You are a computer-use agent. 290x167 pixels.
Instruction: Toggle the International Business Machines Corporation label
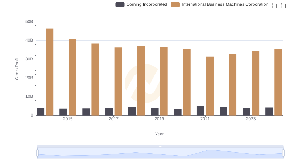tap(225, 4)
